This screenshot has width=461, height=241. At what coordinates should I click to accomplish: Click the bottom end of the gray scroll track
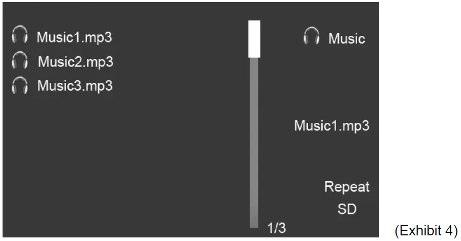click(x=254, y=224)
